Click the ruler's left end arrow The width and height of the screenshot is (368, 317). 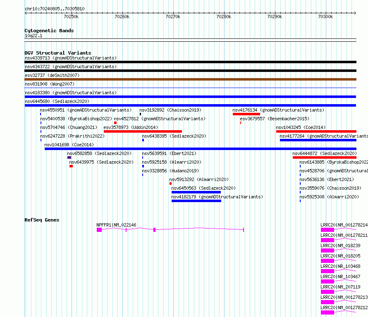pos(26,13)
